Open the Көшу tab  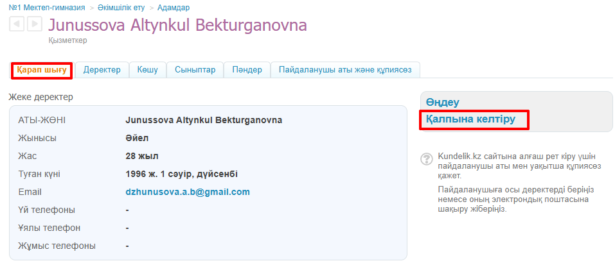[x=147, y=70]
